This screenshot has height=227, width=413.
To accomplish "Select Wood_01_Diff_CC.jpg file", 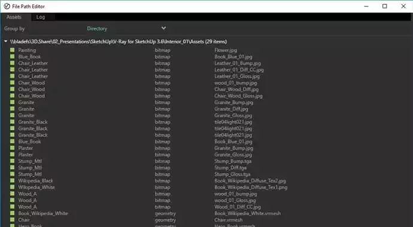I will [238, 207].
